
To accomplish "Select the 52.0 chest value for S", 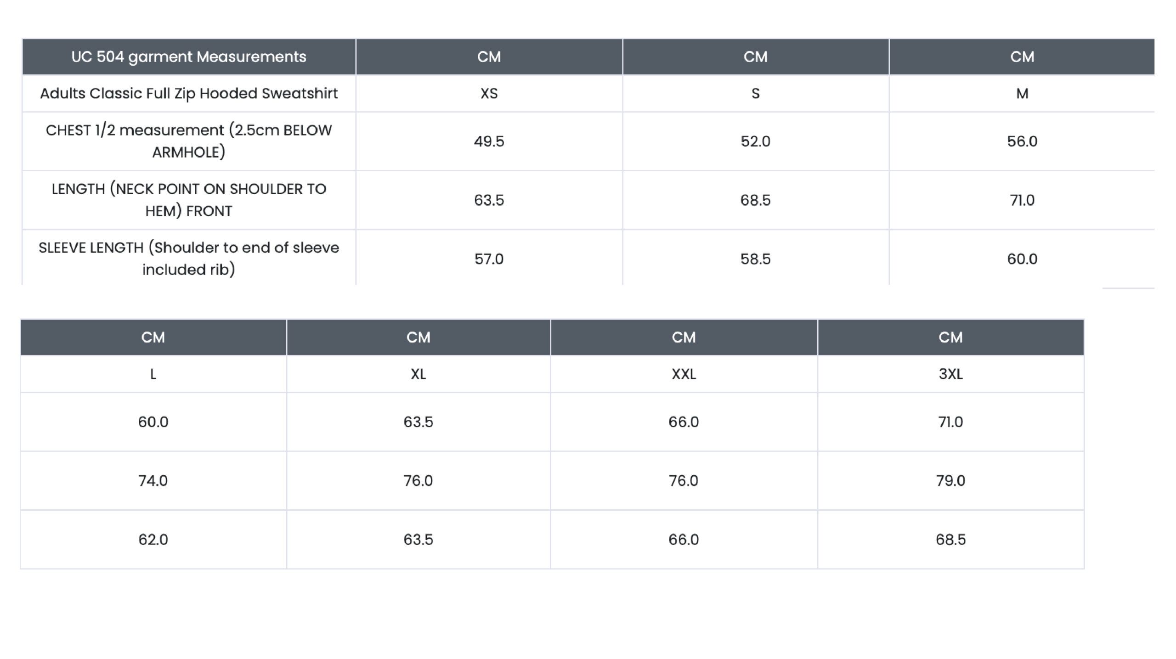I will click(756, 141).
